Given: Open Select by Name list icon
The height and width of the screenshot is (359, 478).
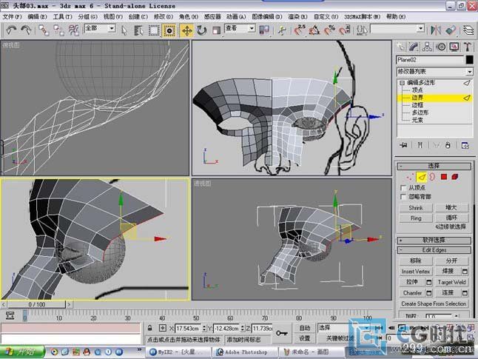Looking at the screenshot, I should pyautogui.click(x=138, y=30).
